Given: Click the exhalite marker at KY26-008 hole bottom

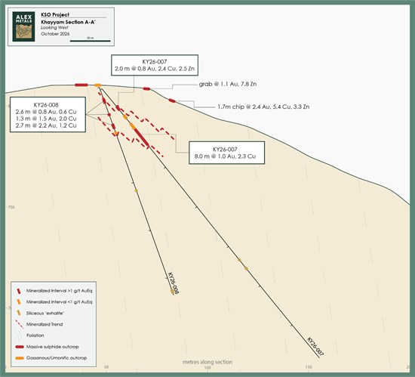Looking at the screenshot, I should [172, 292].
